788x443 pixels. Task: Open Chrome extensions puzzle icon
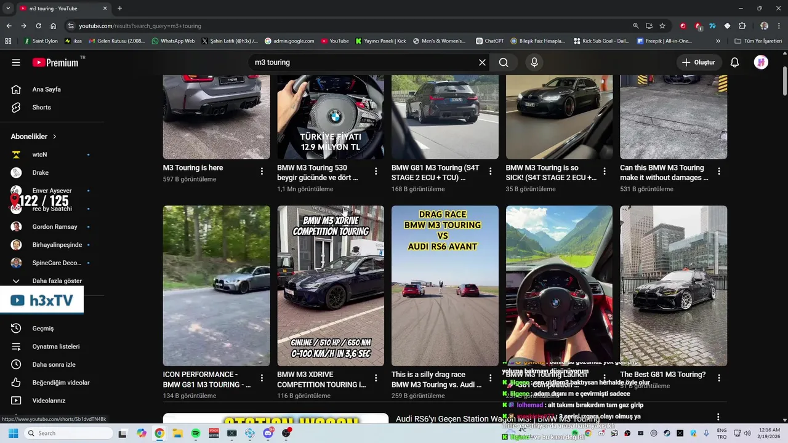tap(742, 26)
